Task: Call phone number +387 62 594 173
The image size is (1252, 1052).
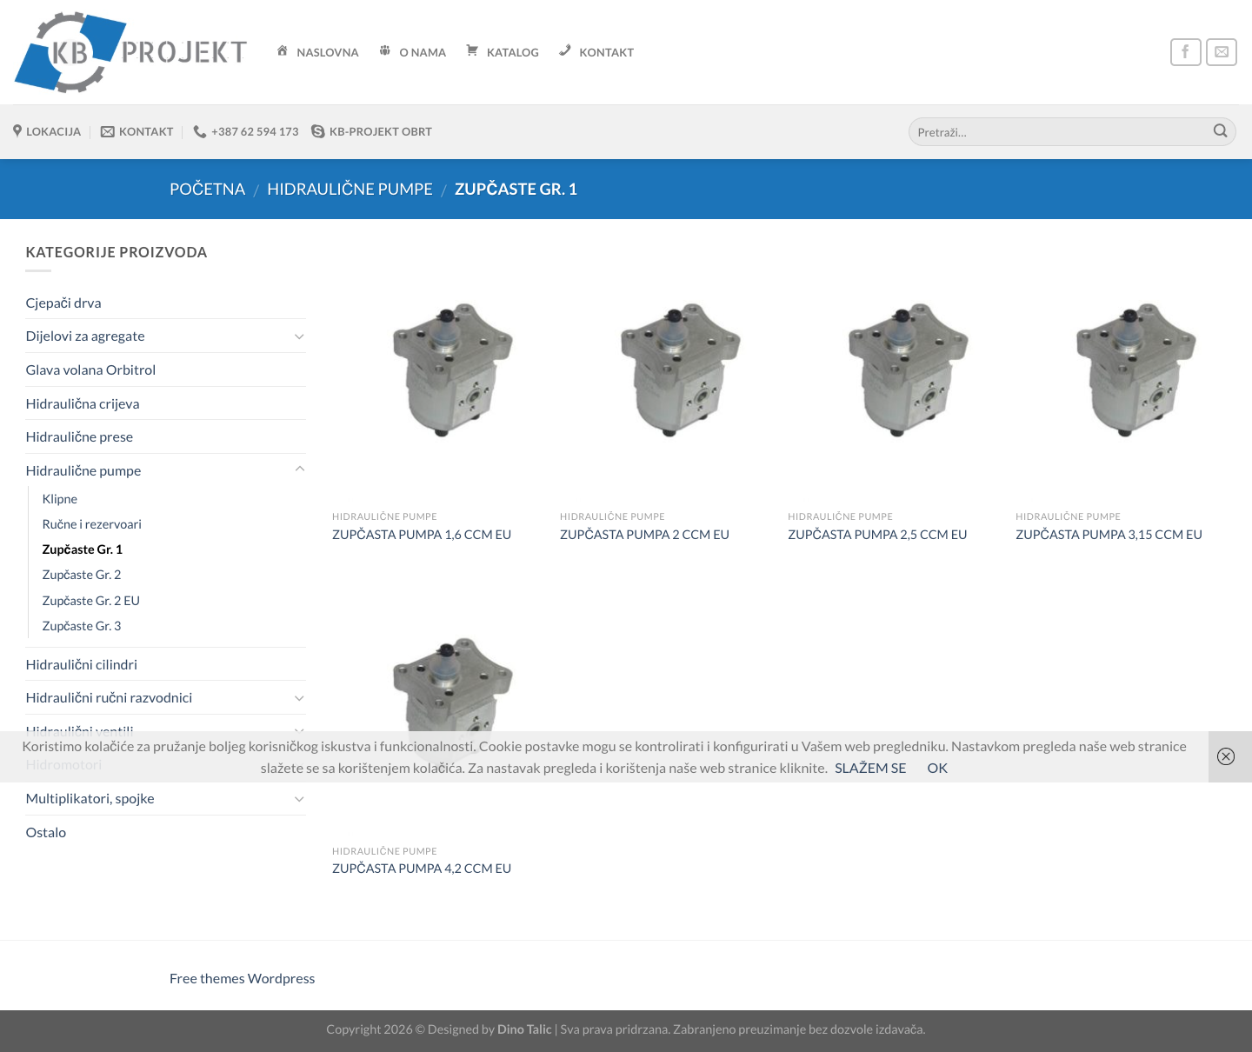Action: pyautogui.click(x=246, y=131)
